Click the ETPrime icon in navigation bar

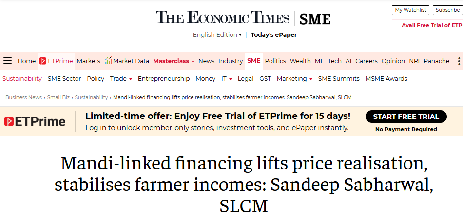pyautogui.click(x=43, y=61)
